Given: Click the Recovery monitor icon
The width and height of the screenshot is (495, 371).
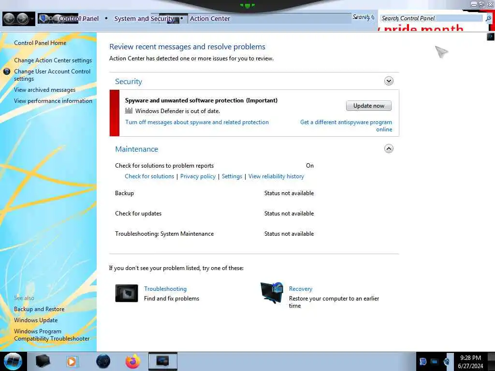Looking at the screenshot, I should click(x=272, y=292).
